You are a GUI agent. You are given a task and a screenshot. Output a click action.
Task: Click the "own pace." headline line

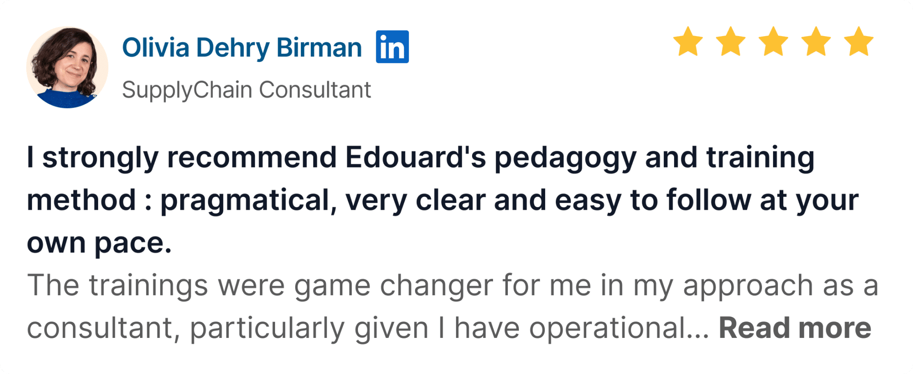[99, 243]
